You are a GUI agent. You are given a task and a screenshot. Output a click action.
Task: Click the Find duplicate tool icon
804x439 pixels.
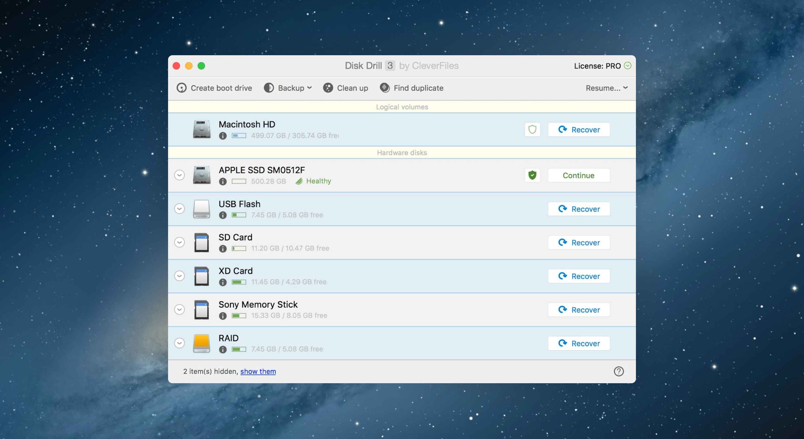point(384,87)
